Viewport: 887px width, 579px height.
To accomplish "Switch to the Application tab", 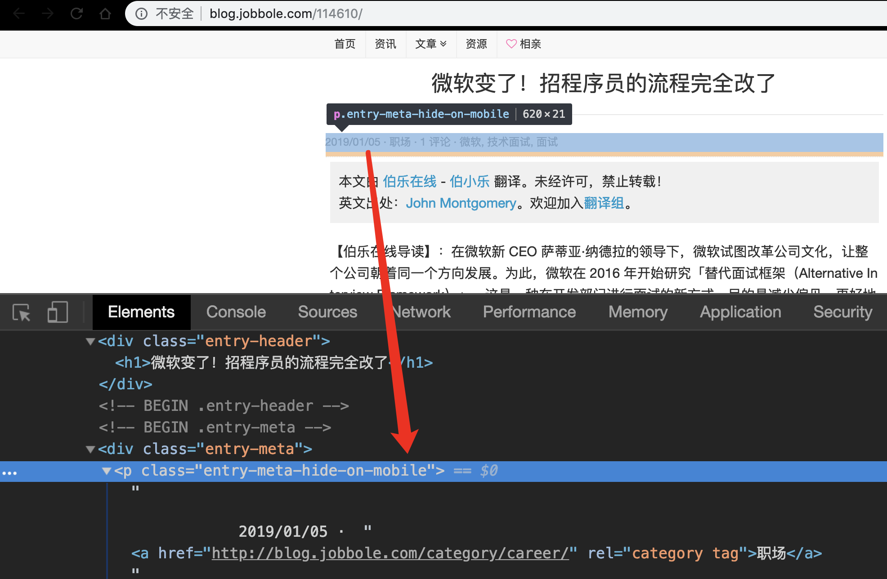I will click(x=740, y=312).
